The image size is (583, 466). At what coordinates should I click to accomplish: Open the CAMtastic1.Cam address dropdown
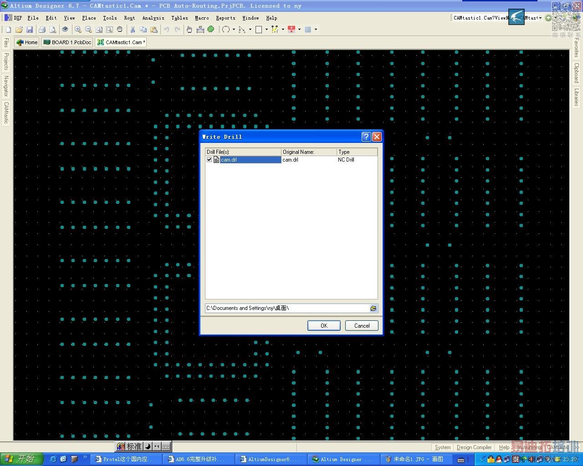[x=540, y=18]
